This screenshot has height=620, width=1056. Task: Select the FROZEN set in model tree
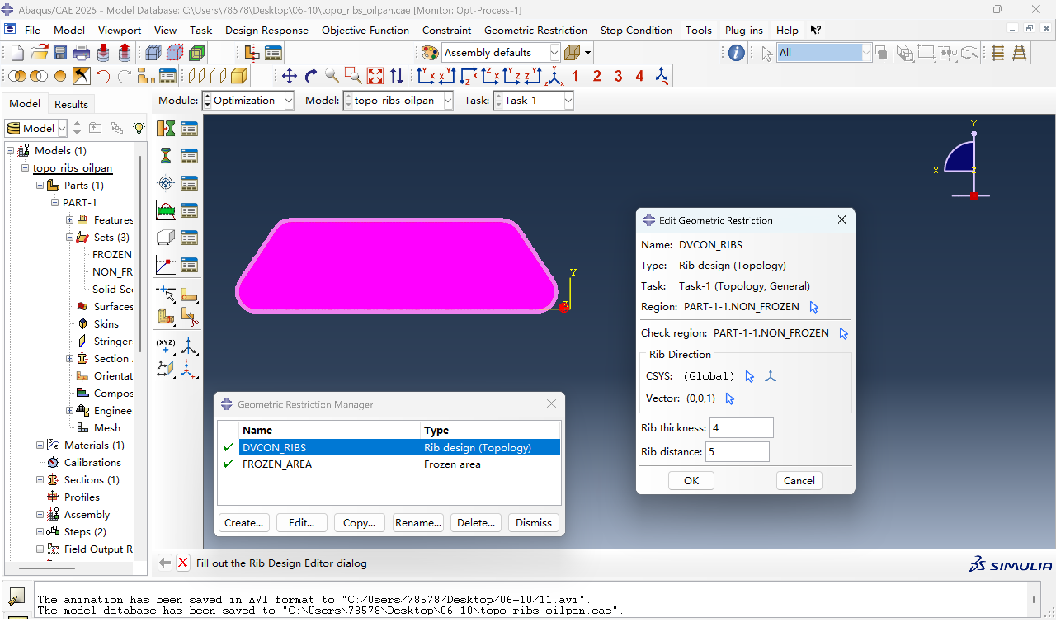pos(112,254)
